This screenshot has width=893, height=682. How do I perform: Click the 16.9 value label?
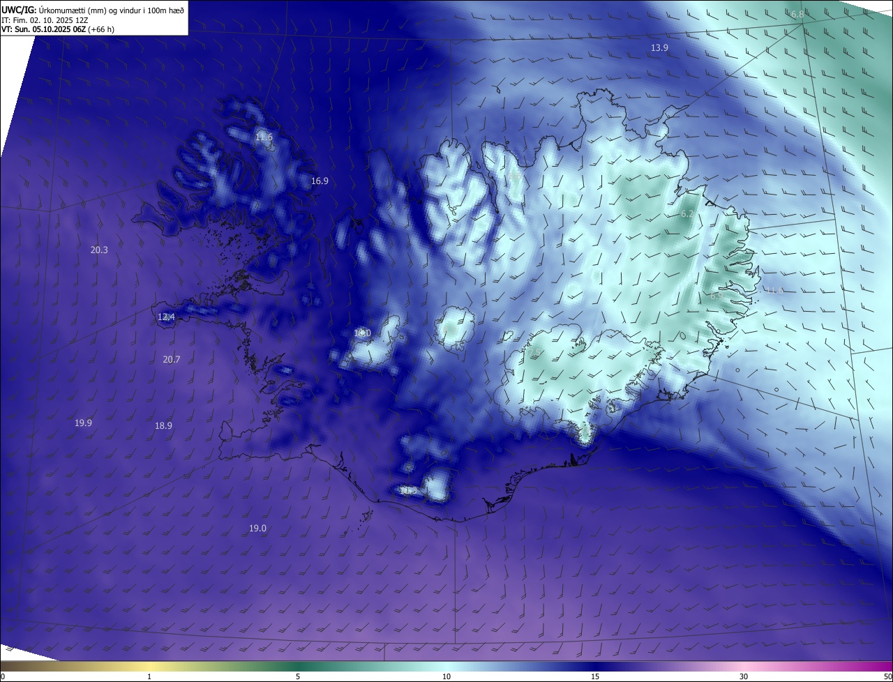click(320, 181)
